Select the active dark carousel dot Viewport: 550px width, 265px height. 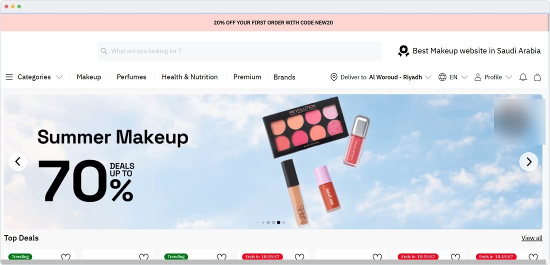(x=278, y=222)
